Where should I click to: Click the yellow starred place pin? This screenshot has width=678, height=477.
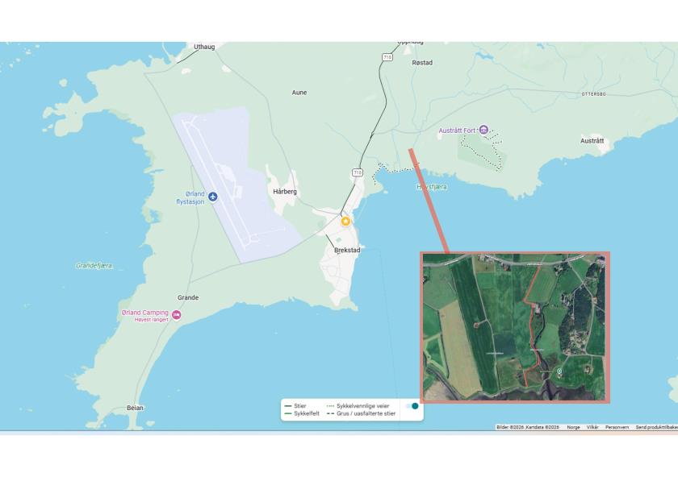click(x=345, y=222)
